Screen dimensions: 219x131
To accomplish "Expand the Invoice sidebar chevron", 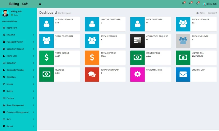I will coord(33,84).
